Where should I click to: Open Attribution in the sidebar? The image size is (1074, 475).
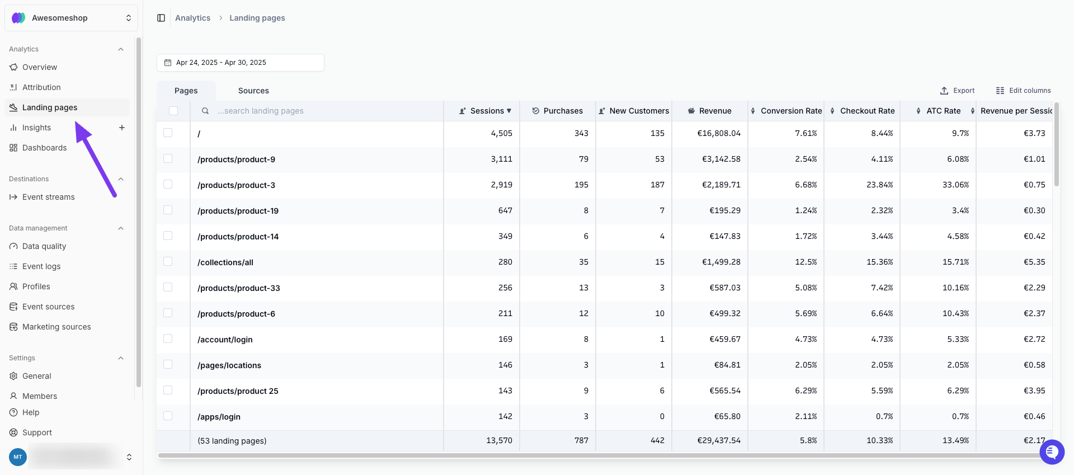coord(67,87)
